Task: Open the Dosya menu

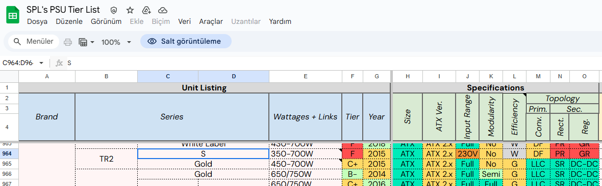Action: pos(37,21)
